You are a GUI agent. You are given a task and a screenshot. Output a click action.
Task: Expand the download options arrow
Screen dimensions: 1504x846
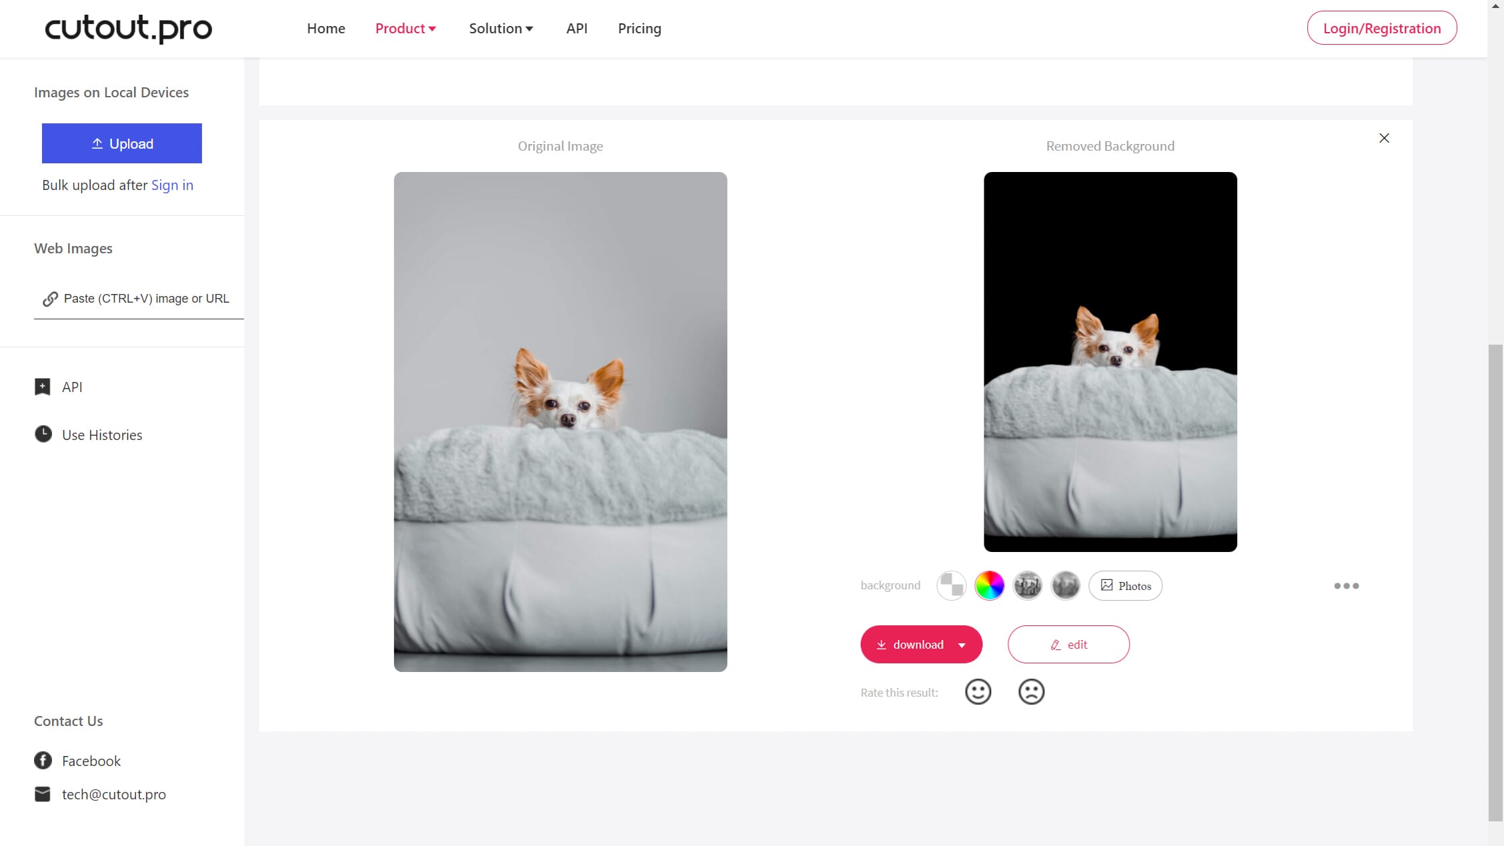(962, 645)
